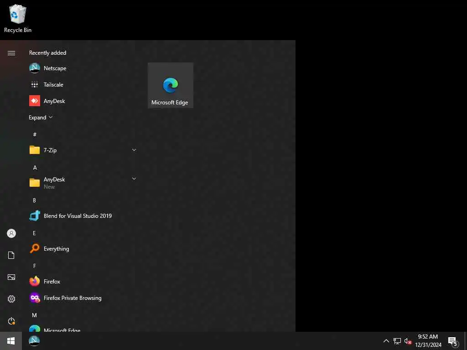Click the 'A' letter group header

[35, 168]
